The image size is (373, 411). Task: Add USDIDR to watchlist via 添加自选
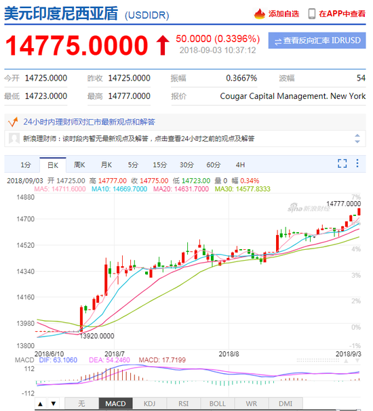tap(283, 14)
